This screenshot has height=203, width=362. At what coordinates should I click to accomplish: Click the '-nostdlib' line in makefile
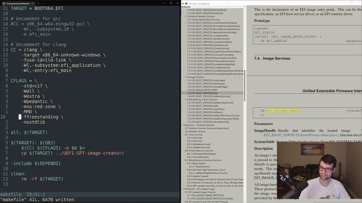point(33,122)
